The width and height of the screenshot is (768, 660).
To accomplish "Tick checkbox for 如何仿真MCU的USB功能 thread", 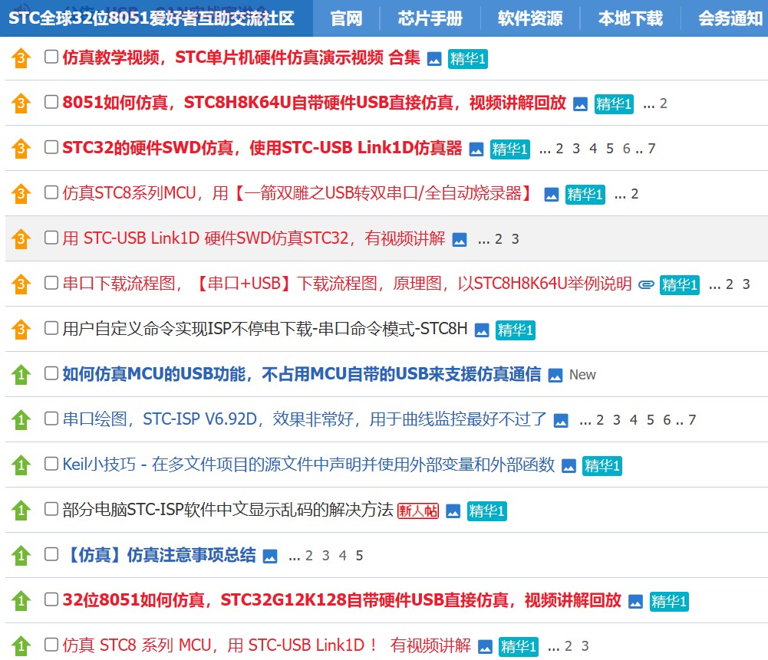I will [x=51, y=373].
